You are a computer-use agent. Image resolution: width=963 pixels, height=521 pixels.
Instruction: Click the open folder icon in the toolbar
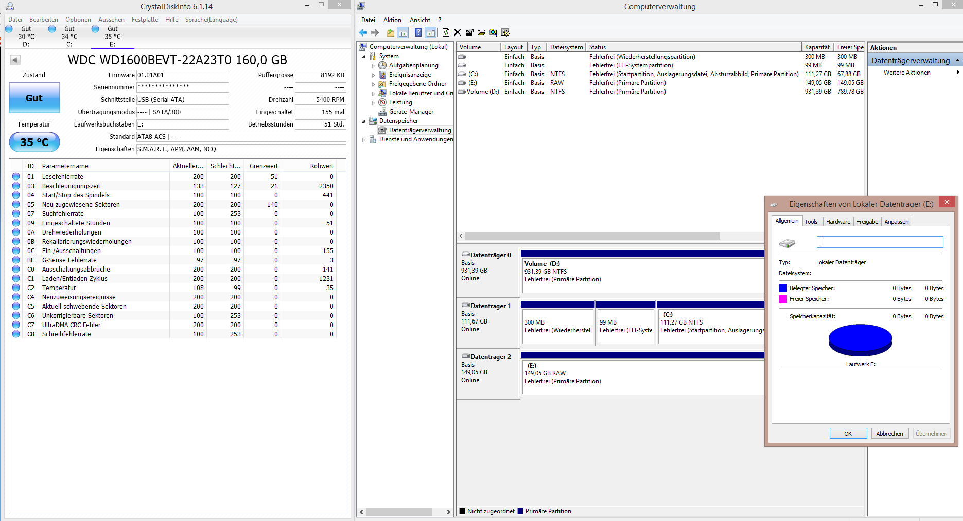coord(481,33)
